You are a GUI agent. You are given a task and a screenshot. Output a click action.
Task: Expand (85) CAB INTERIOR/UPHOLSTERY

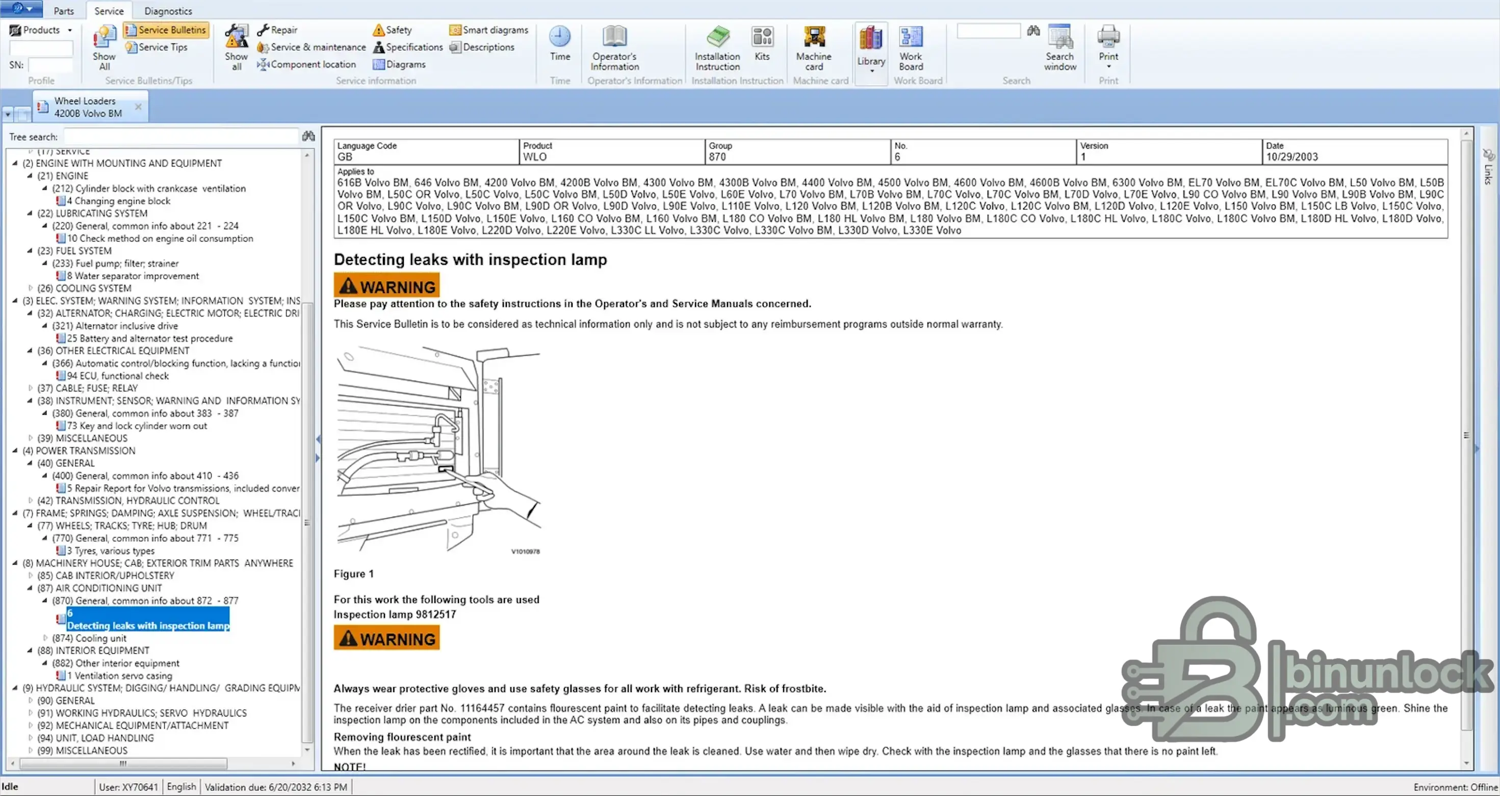[x=30, y=575]
